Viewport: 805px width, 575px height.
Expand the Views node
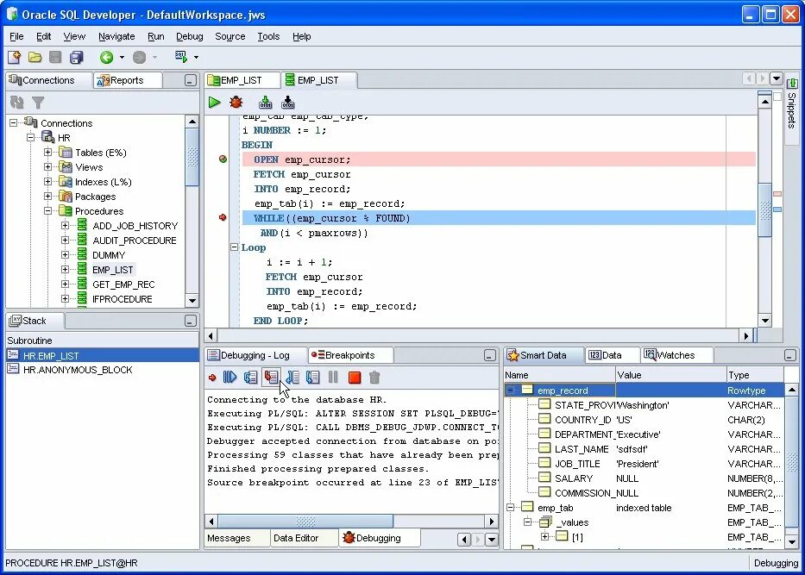click(x=47, y=166)
